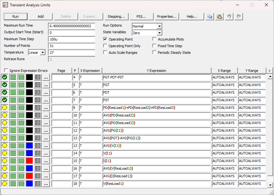Viewport: 274px width, 195px height.
Task: Click the Run button
Action: click(16, 16)
